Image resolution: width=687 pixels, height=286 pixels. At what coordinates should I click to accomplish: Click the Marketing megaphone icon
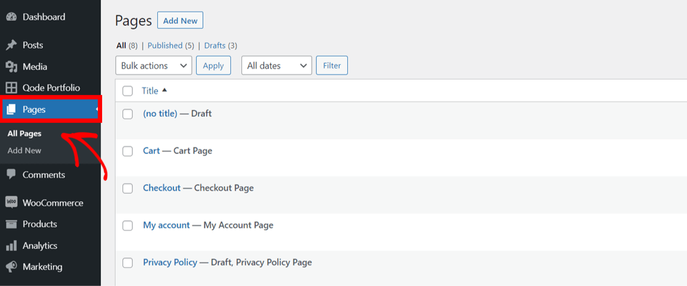click(11, 267)
